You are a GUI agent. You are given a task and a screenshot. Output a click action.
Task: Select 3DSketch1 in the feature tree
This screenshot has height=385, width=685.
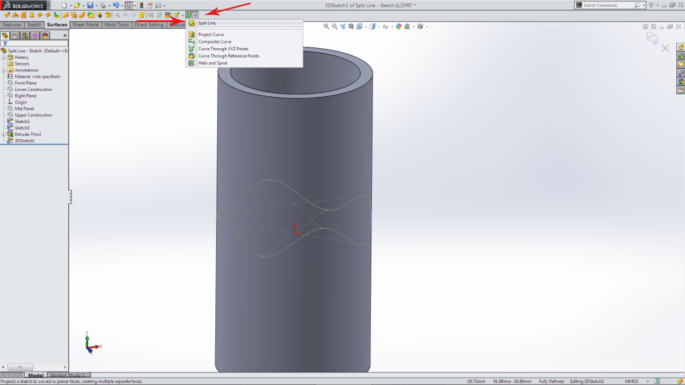coord(25,141)
